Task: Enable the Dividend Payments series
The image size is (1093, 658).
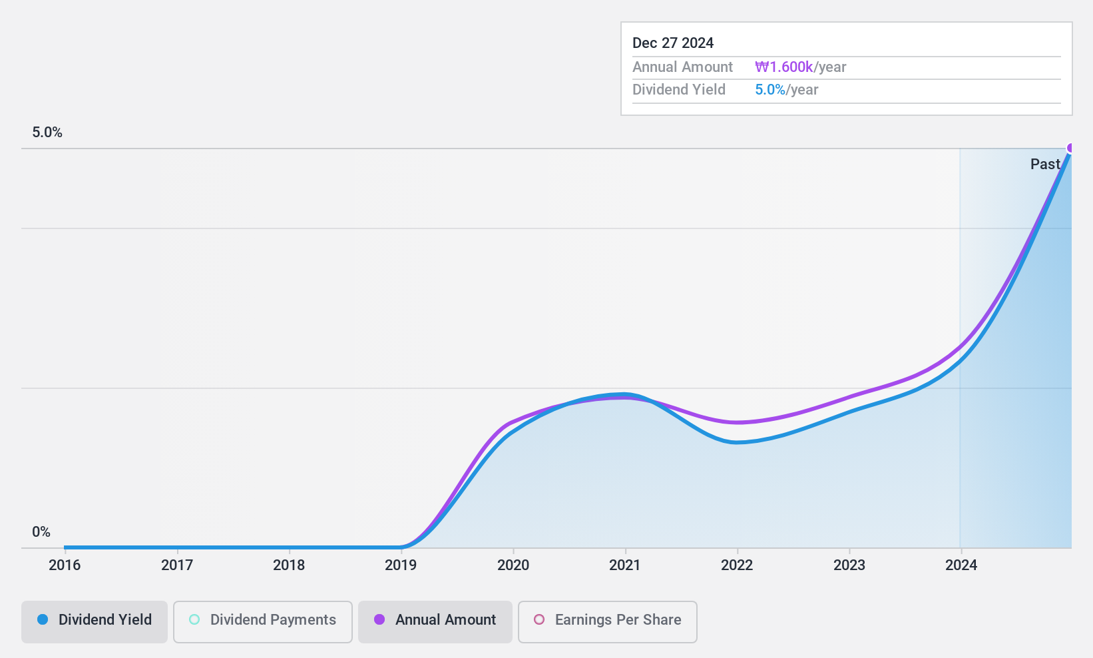Action: click(x=263, y=622)
